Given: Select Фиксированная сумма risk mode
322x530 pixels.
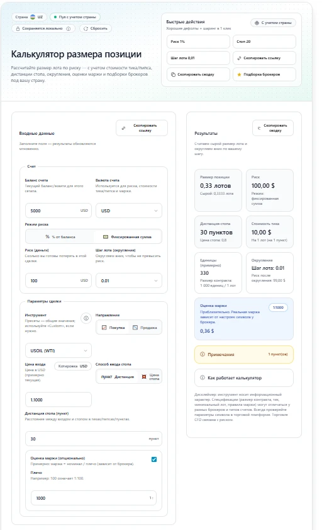Looking at the screenshot, I should [128, 237].
